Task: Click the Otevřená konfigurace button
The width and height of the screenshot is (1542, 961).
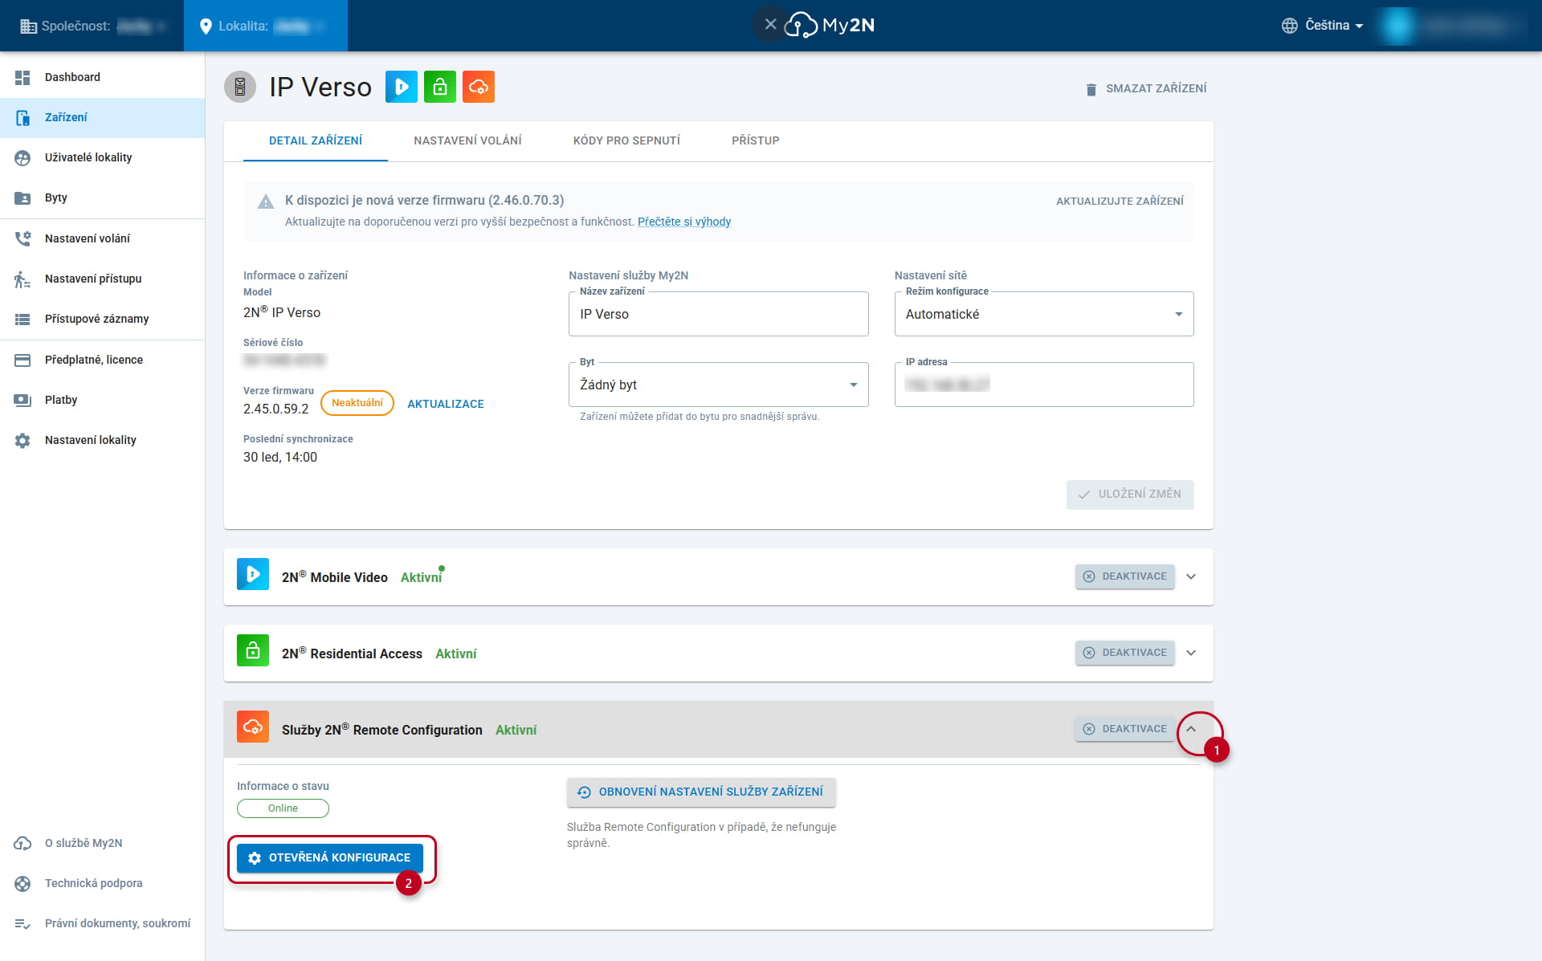Action: [x=330, y=857]
